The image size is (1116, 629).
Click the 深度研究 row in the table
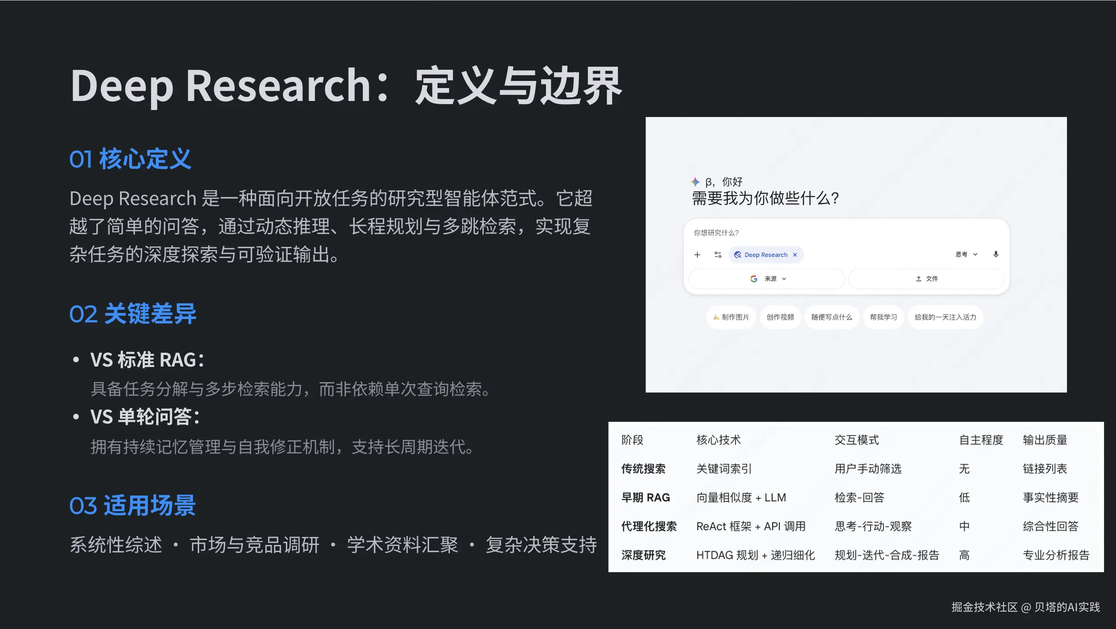click(643, 555)
